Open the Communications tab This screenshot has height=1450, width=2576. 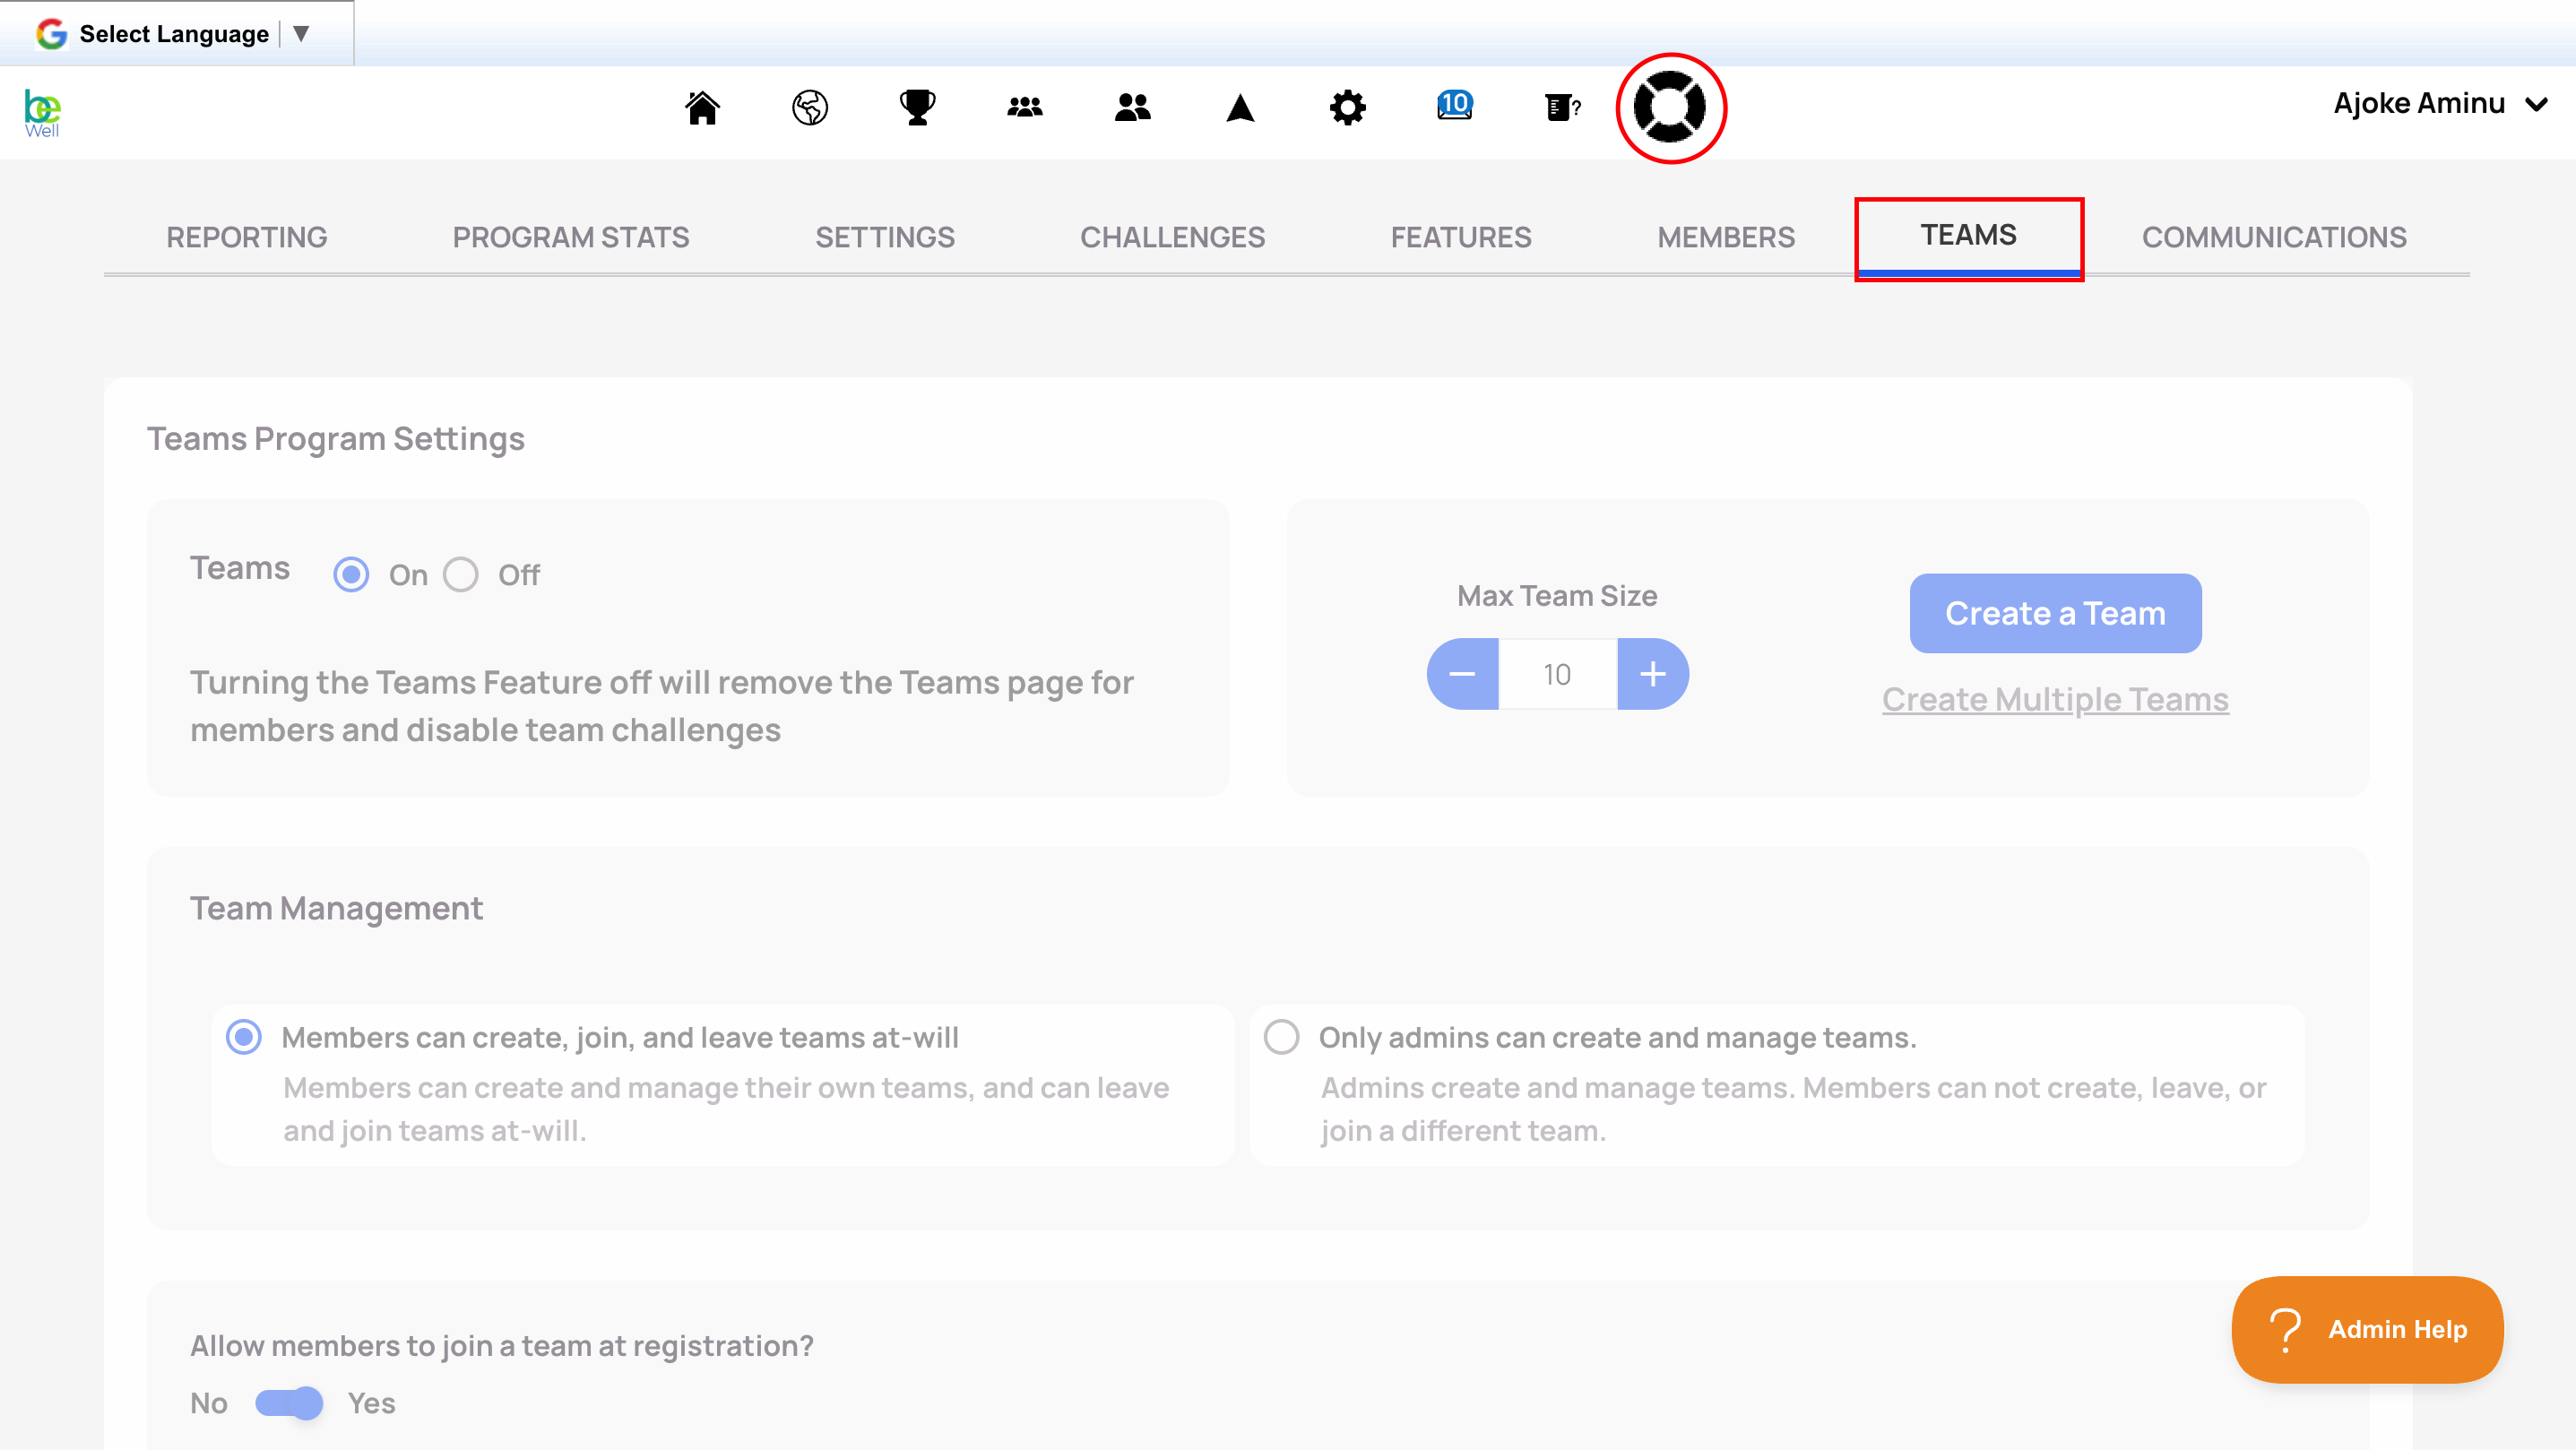click(2274, 237)
